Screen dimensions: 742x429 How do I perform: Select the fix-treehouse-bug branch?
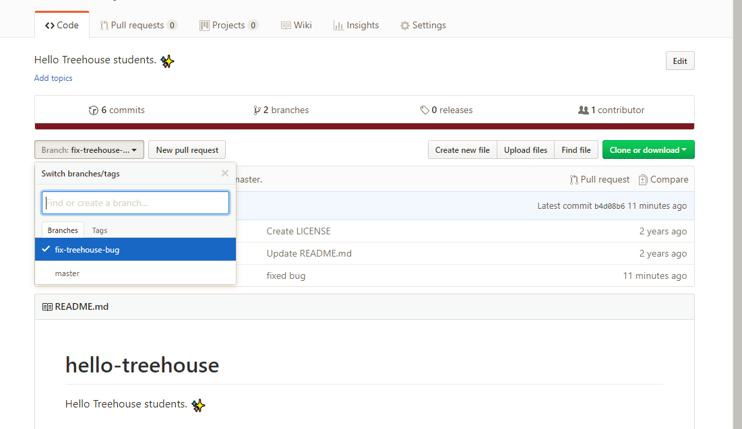(x=135, y=249)
